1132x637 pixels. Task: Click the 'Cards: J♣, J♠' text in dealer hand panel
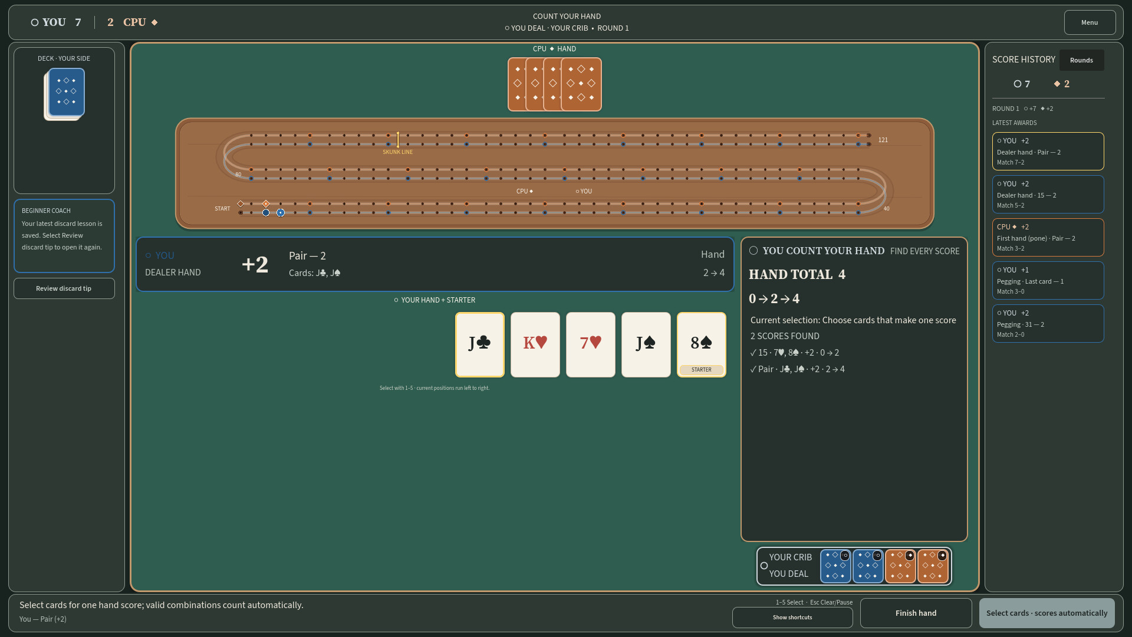pos(315,273)
